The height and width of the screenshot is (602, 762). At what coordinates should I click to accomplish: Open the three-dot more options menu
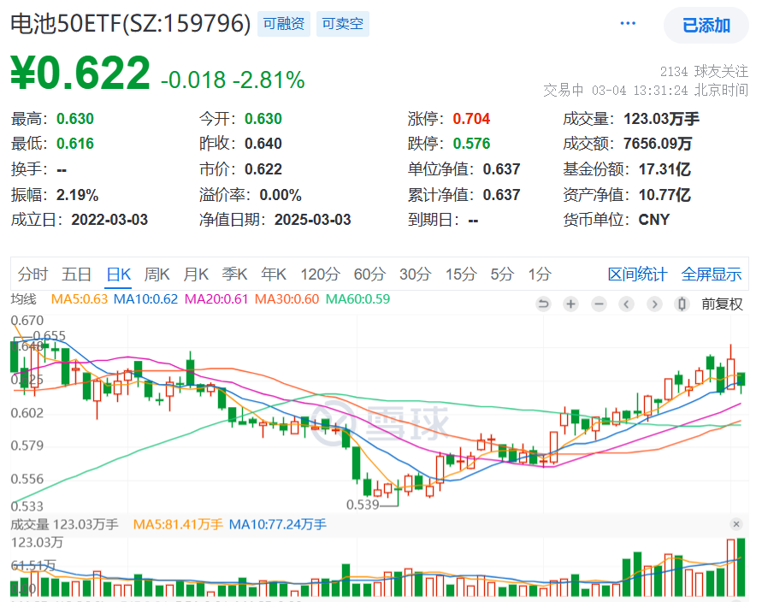pyautogui.click(x=629, y=23)
